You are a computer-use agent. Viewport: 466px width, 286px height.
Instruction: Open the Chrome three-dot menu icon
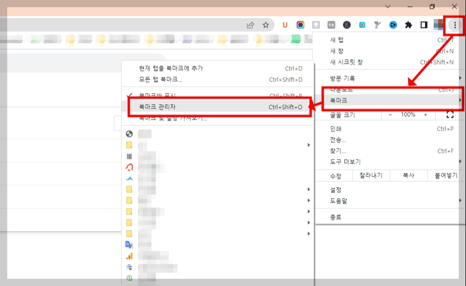click(x=455, y=25)
